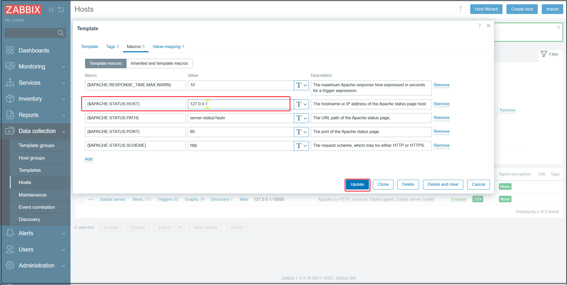Image resolution: width=567 pixels, height=285 pixels.
Task: Open the Export options dropdown arrow
Action: pos(180,227)
